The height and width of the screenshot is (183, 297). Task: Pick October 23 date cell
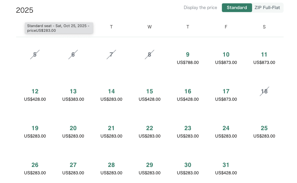pyautogui.click(x=188, y=131)
